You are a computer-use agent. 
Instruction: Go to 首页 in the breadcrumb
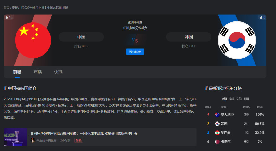point(6,7)
